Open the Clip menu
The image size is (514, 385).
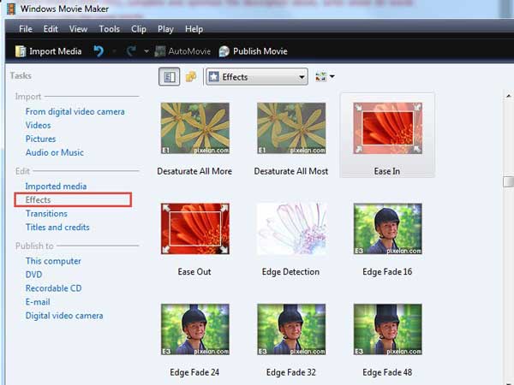(138, 29)
